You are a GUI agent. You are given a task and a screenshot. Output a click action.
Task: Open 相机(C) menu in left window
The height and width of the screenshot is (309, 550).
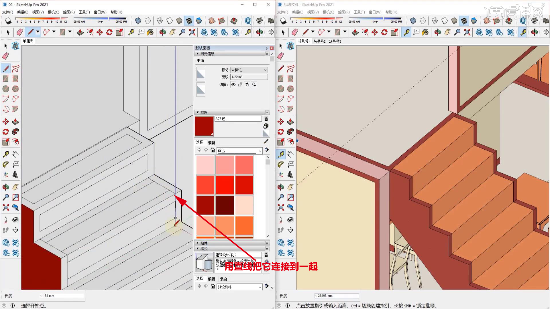(53, 12)
